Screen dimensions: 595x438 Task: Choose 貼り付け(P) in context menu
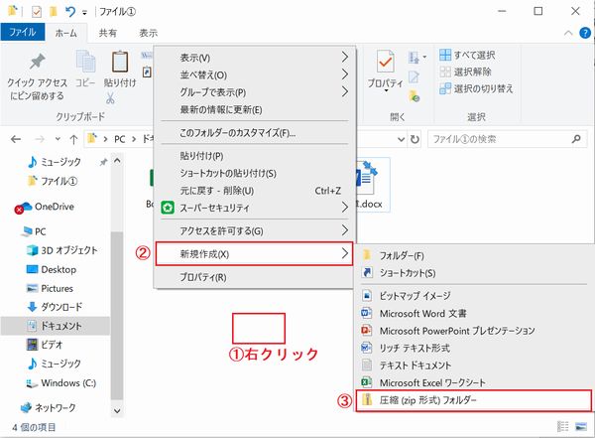click(254, 156)
